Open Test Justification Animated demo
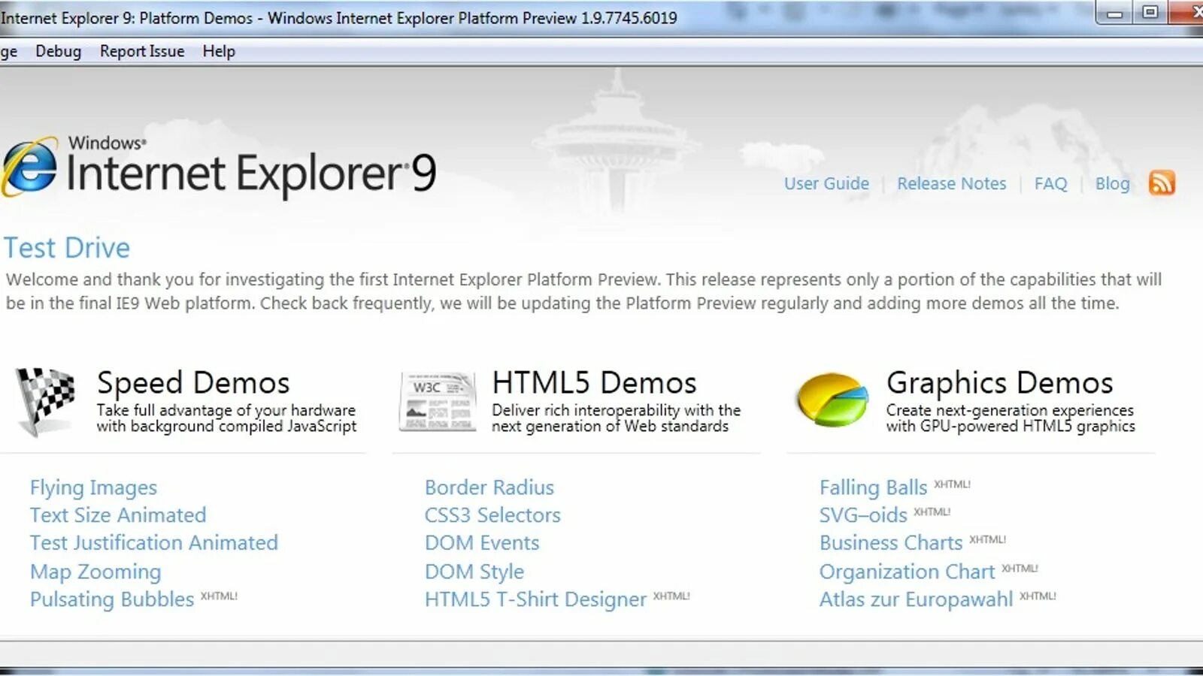 pyautogui.click(x=153, y=542)
